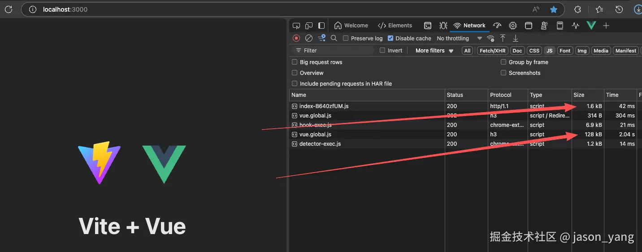Filter requests by CSS type
This screenshot has height=252, width=642.
click(534, 51)
